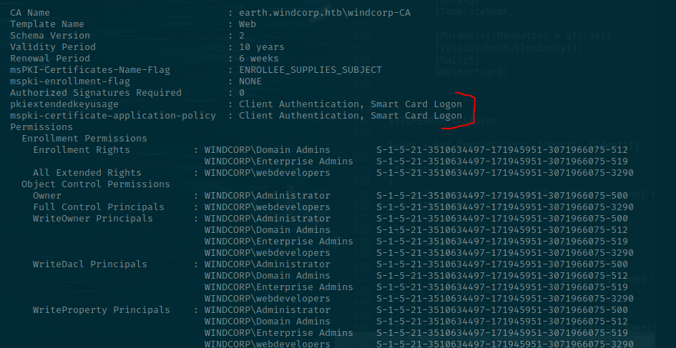
Task: Click the Object Control Permissions subheading
Action: (x=96, y=184)
